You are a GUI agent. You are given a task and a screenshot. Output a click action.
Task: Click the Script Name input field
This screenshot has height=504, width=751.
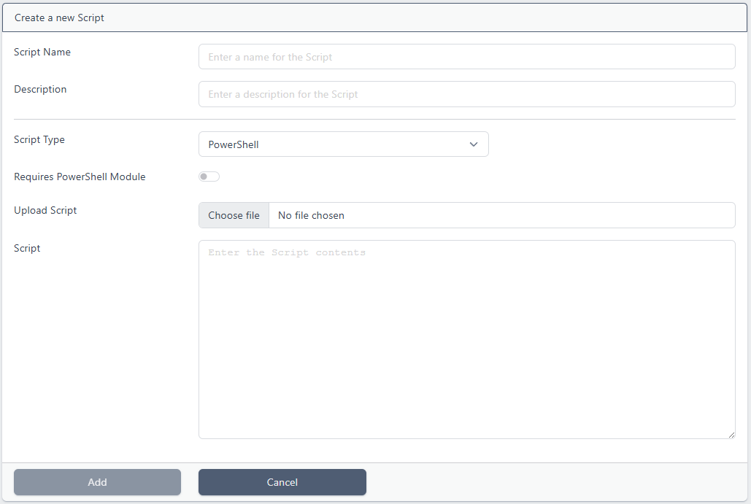pyautogui.click(x=466, y=56)
